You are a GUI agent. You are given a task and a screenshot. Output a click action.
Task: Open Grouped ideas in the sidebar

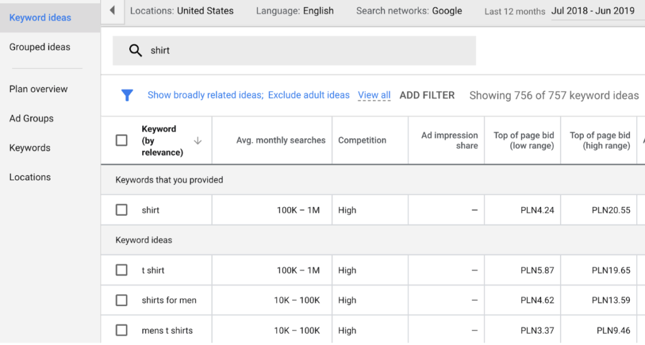(40, 47)
